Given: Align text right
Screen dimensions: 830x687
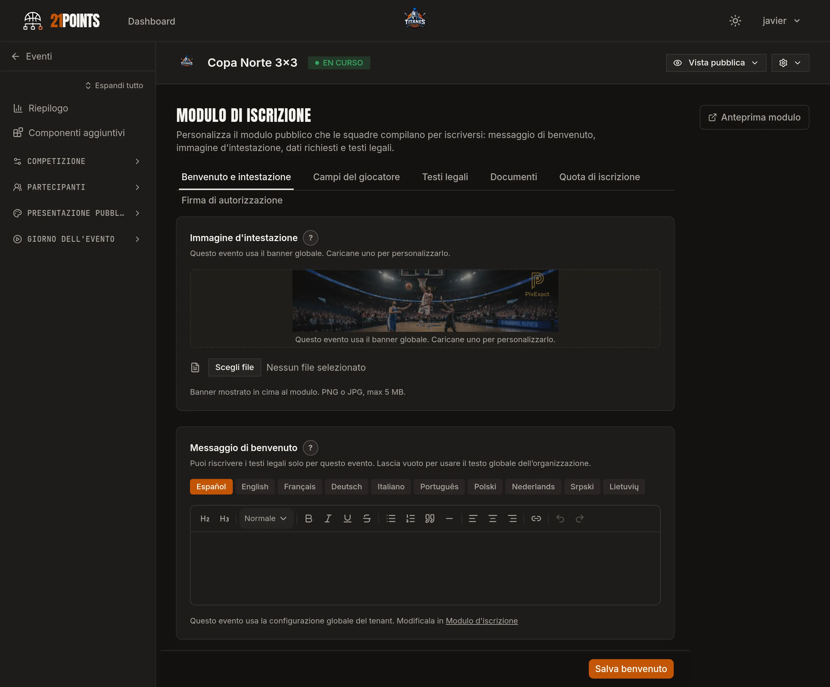Looking at the screenshot, I should point(512,519).
